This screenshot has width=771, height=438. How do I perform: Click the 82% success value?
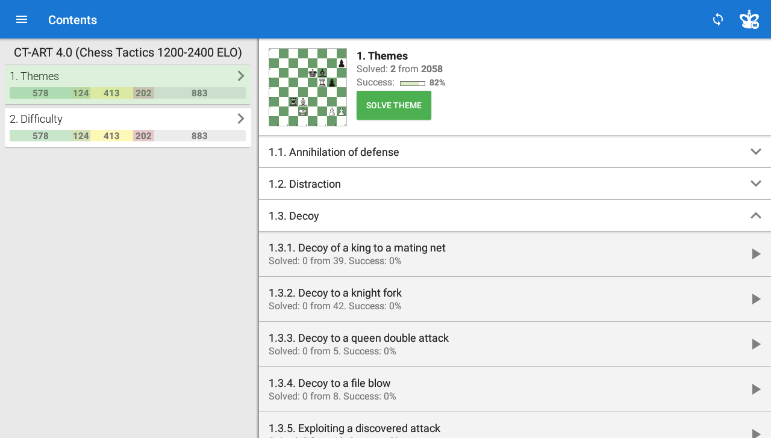pos(437,83)
